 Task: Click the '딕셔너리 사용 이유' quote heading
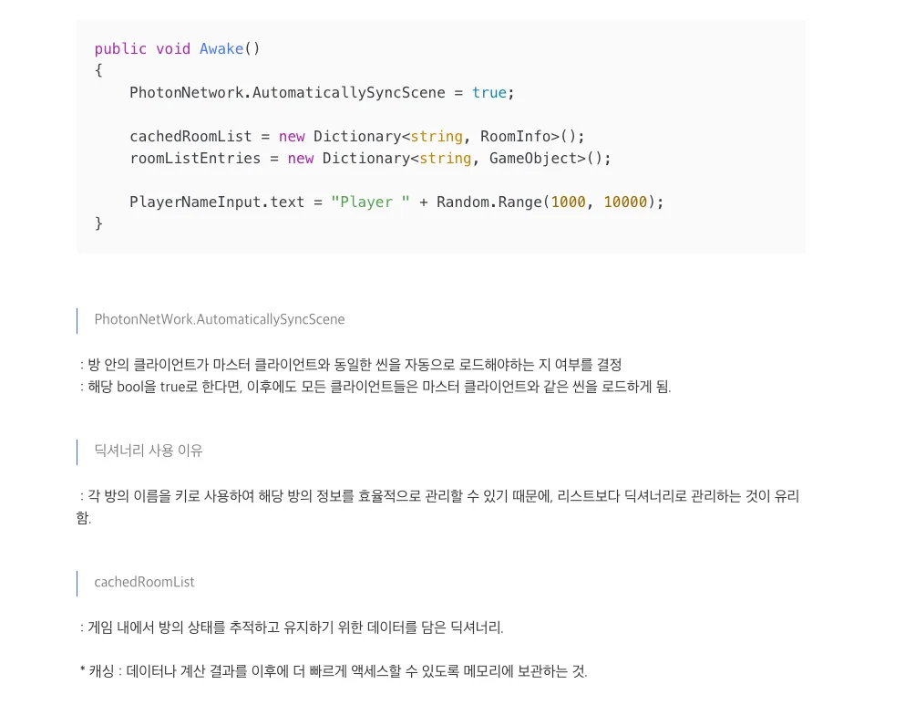(149, 451)
